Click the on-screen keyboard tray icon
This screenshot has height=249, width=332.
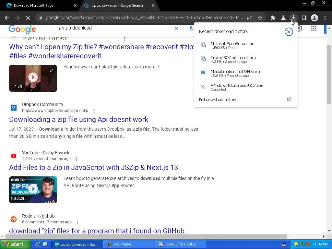click(284, 244)
